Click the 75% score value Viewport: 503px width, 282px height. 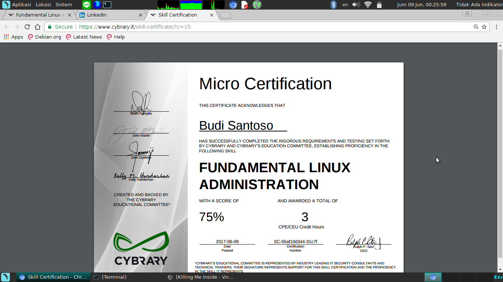click(211, 217)
